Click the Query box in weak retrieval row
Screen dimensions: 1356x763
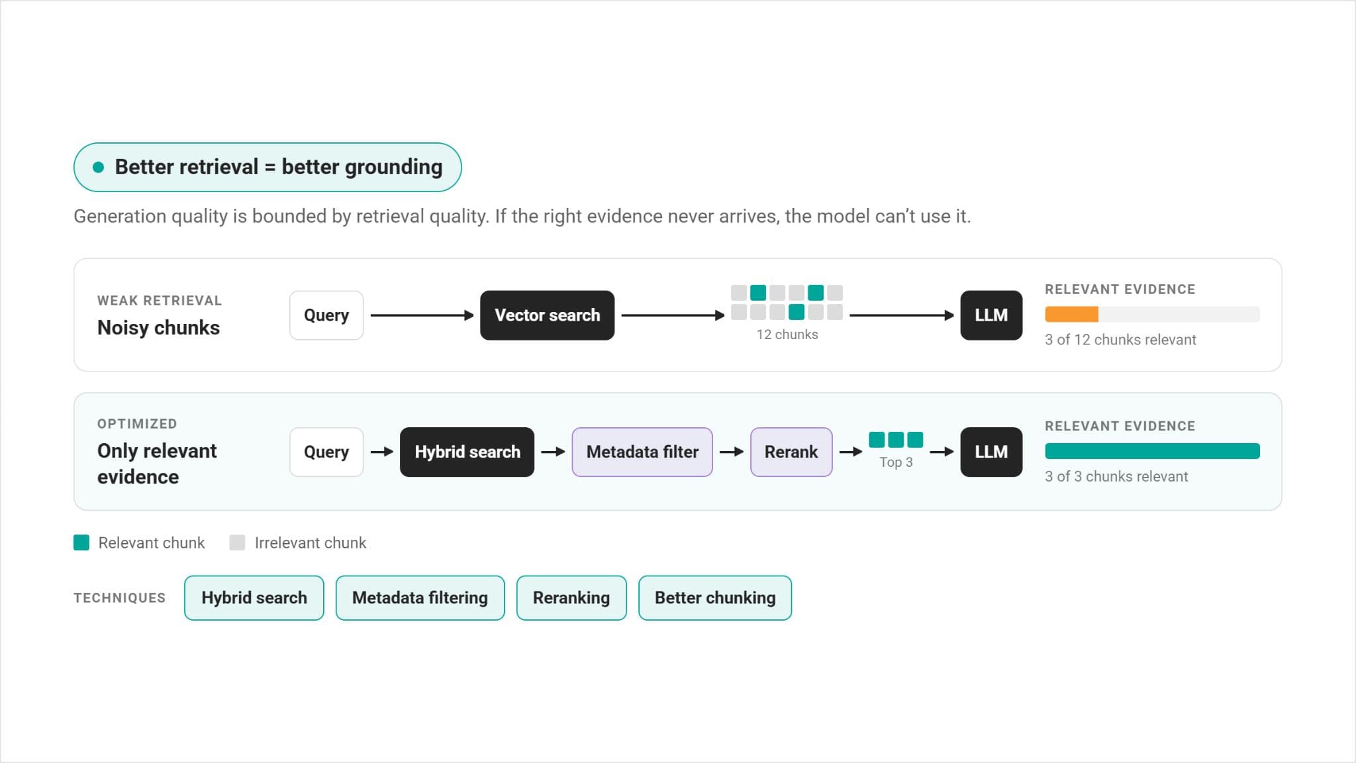(x=326, y=315)
